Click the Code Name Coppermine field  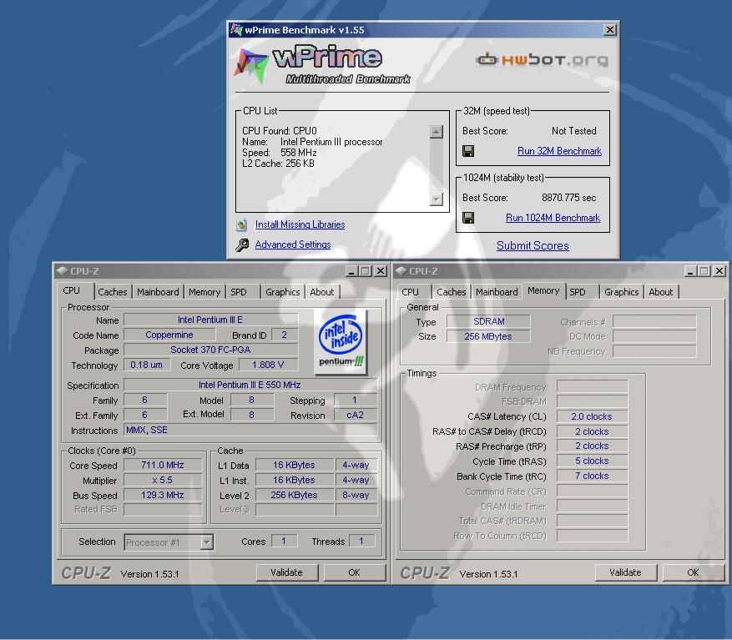tap(169, 335)
